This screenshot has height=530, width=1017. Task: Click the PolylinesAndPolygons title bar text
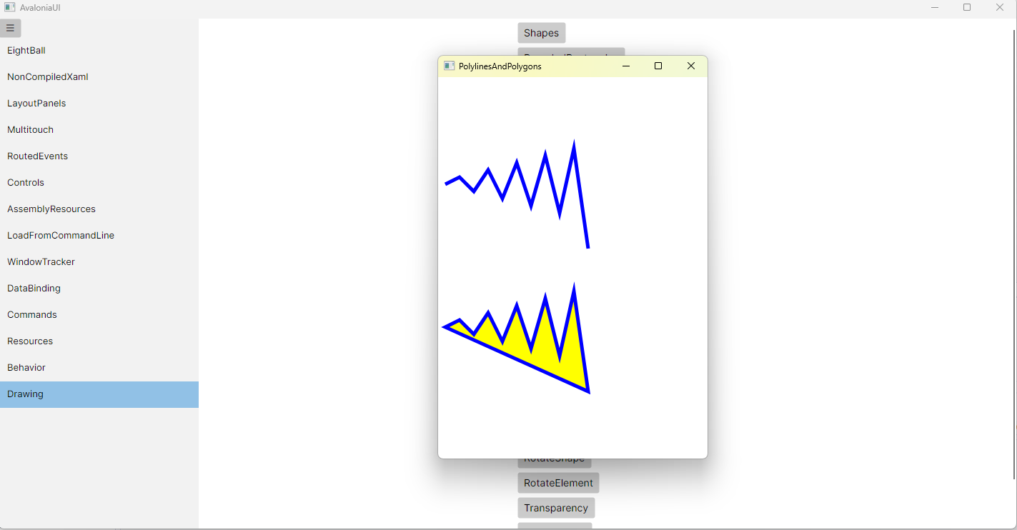pyautogui.click(x=500, y=66)
